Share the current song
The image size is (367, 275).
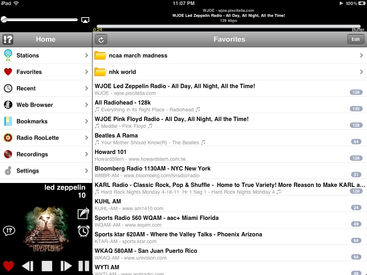coord(83,213)
